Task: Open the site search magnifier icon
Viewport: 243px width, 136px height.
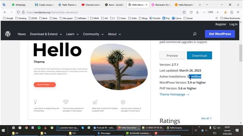Action: coord(195,34)
